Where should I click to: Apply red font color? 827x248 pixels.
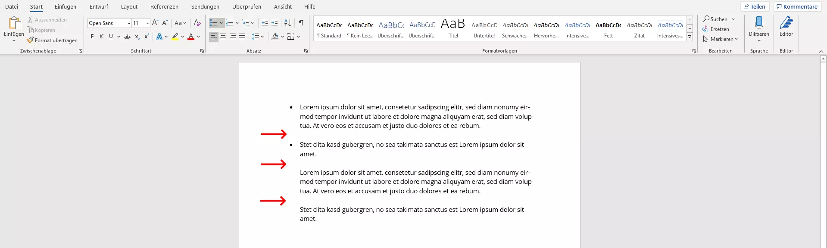[x=191, y=37]
